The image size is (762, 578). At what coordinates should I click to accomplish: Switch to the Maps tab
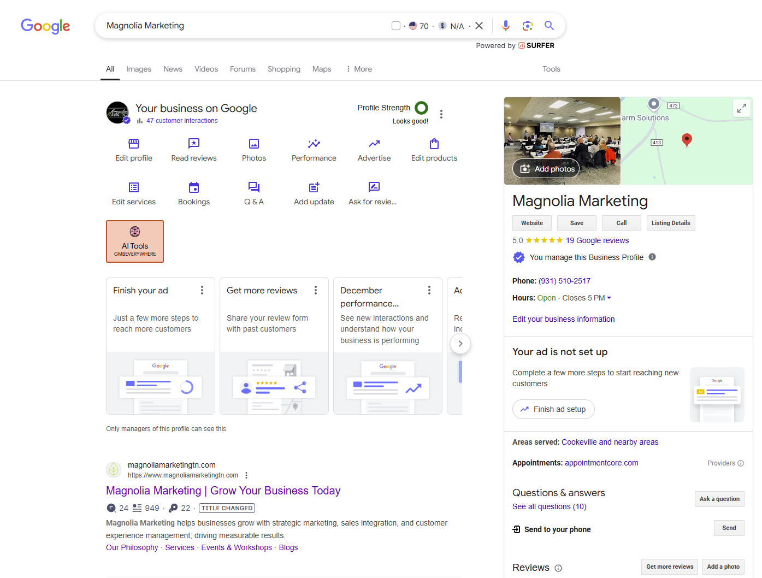click(322, 69)
